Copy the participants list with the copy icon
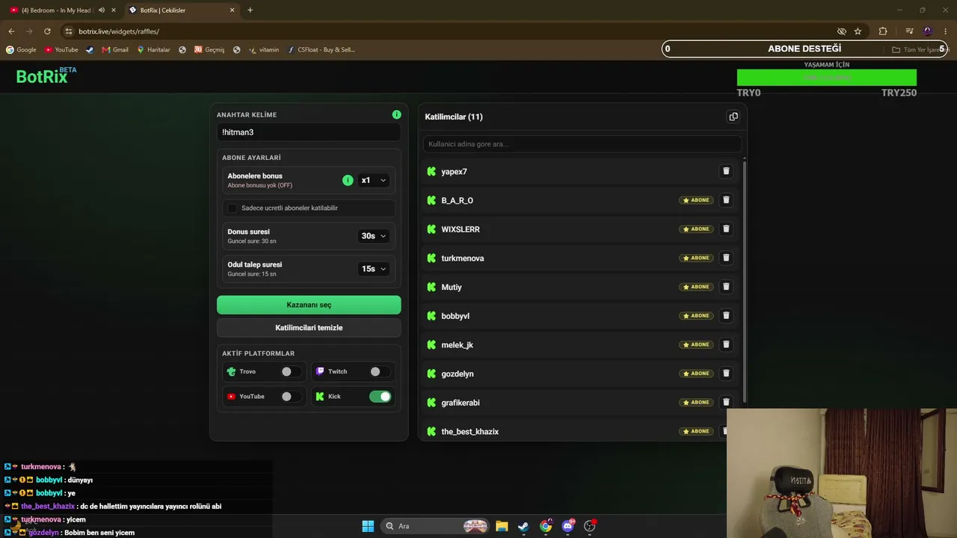This screenshot has height=538, width=957. pos(733,117)
